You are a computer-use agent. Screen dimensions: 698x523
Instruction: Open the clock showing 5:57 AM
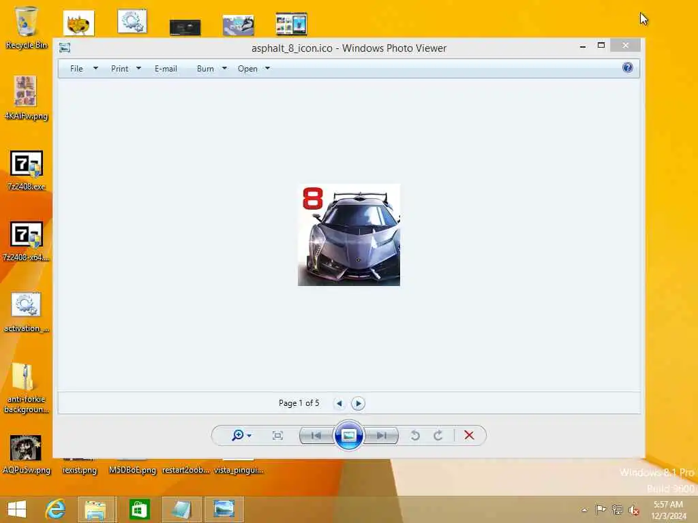pyautogui.click(x=668, y=509)
